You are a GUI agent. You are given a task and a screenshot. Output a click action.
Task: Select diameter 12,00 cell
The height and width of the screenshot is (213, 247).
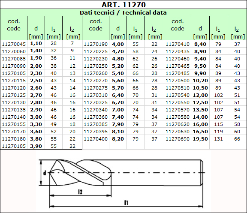(200, 95)
